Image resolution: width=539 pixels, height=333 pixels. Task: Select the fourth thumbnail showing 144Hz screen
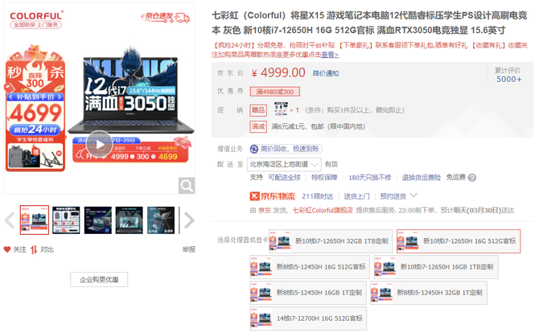coord(130,220)
